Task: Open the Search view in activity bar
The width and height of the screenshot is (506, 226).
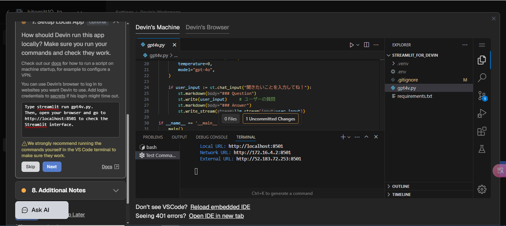Action: pos(482,78)
